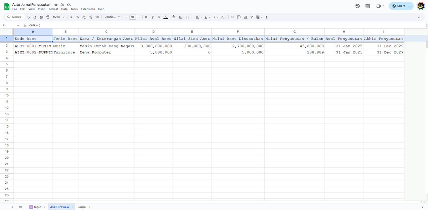Open version history clock icon
Viewport: 428px width, 210px height.
[357, 6]
